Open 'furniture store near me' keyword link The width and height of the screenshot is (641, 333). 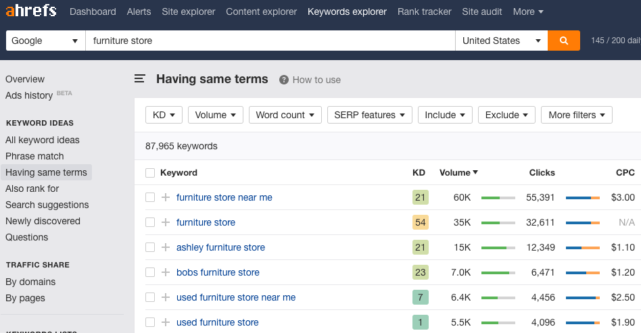click(x=224, y=197)
